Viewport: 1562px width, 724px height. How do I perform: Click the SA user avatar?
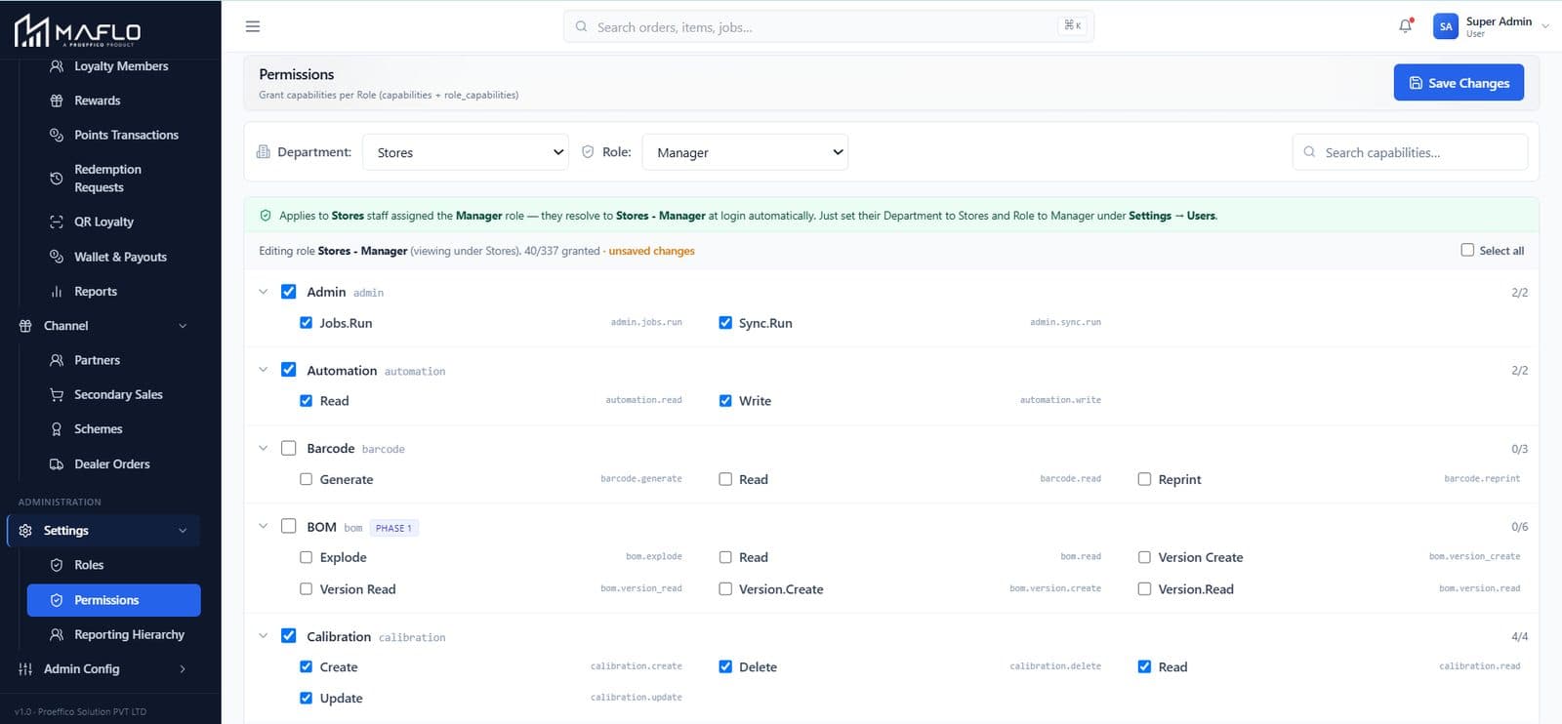coord(1446,26)
